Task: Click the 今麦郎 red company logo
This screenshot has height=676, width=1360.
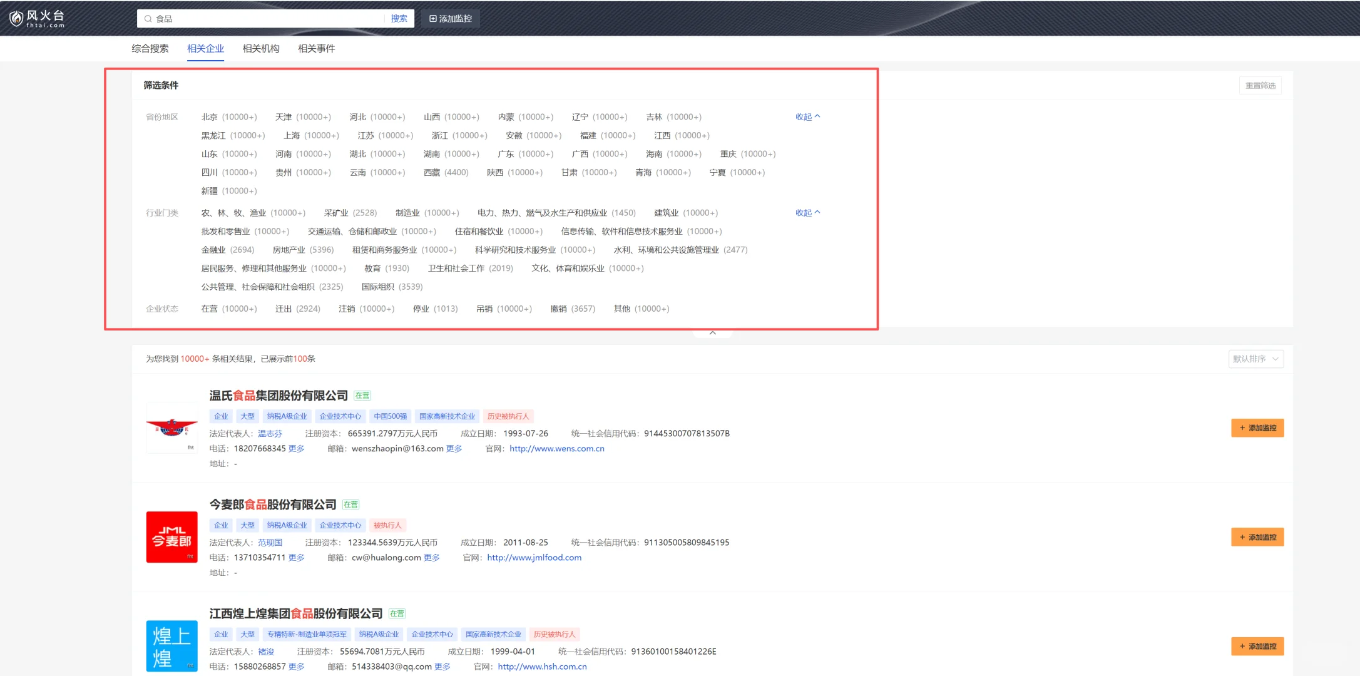Action: (x=171, y=537)
